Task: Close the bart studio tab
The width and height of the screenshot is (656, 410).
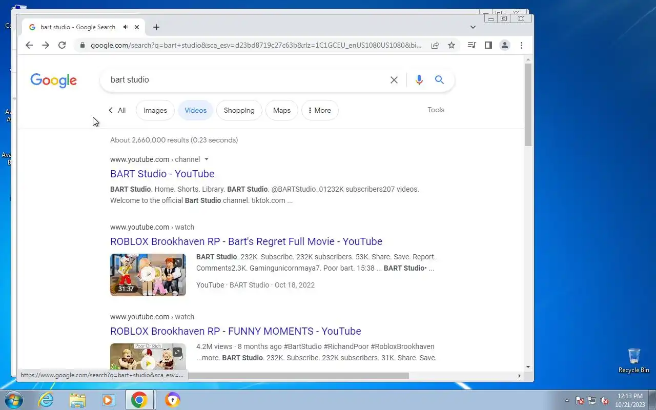Action: pos(137,27)
